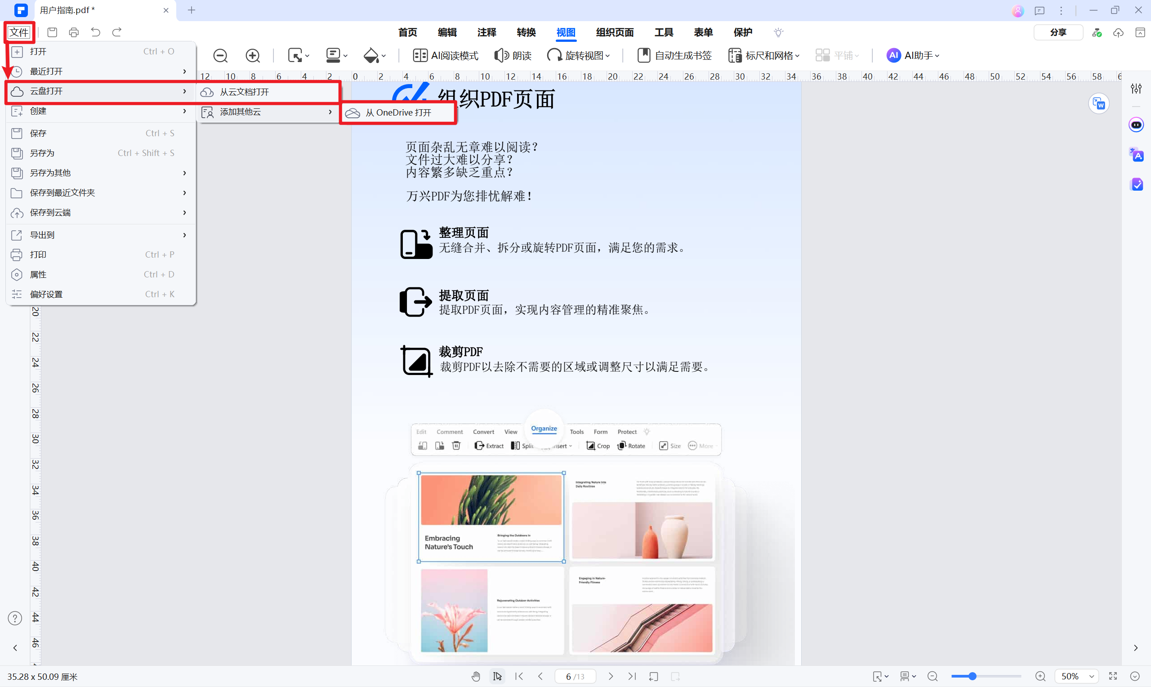
Task: Undo the last action
Action: tap(95, 32)
